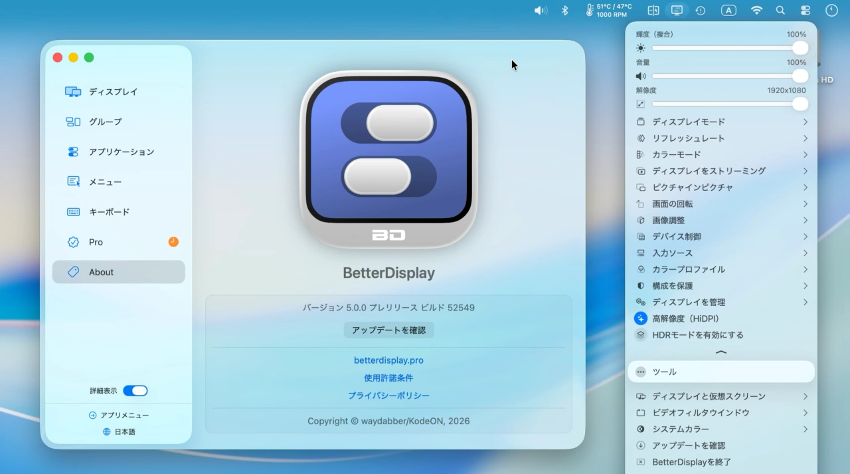Adjust the 音量 volume slider
Image resolution: width=850 pixels, height=474 pixels.
pyautogui.click(x=729, y=76)
